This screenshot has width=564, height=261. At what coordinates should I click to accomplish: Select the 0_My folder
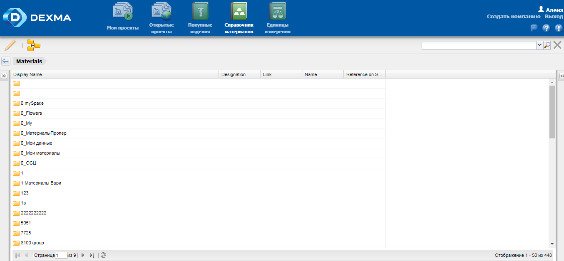pyautogui.click(x=198, y=123)
